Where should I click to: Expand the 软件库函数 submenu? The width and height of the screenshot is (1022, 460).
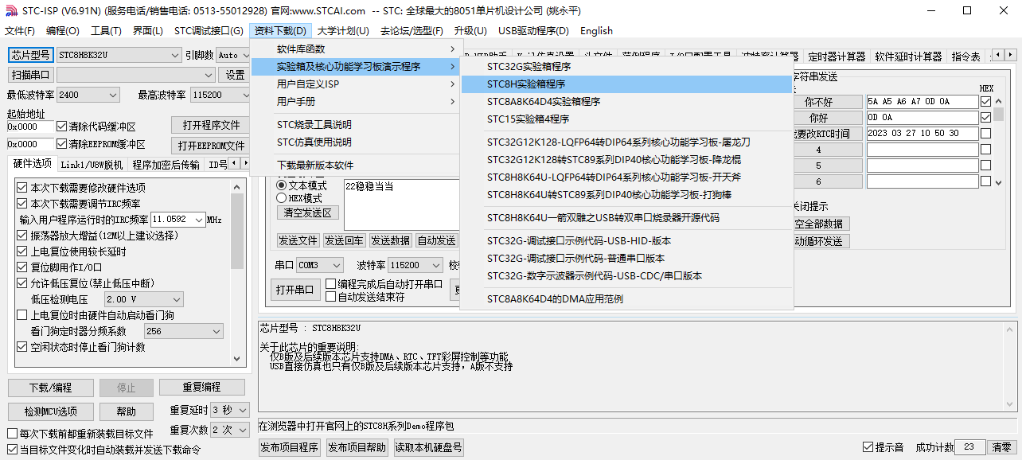(x=355, y=49)
